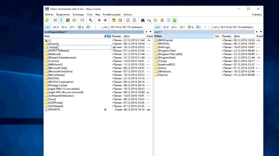
Task: Show the directory tree toolbar icon
Action: click(x=74, y=20)
